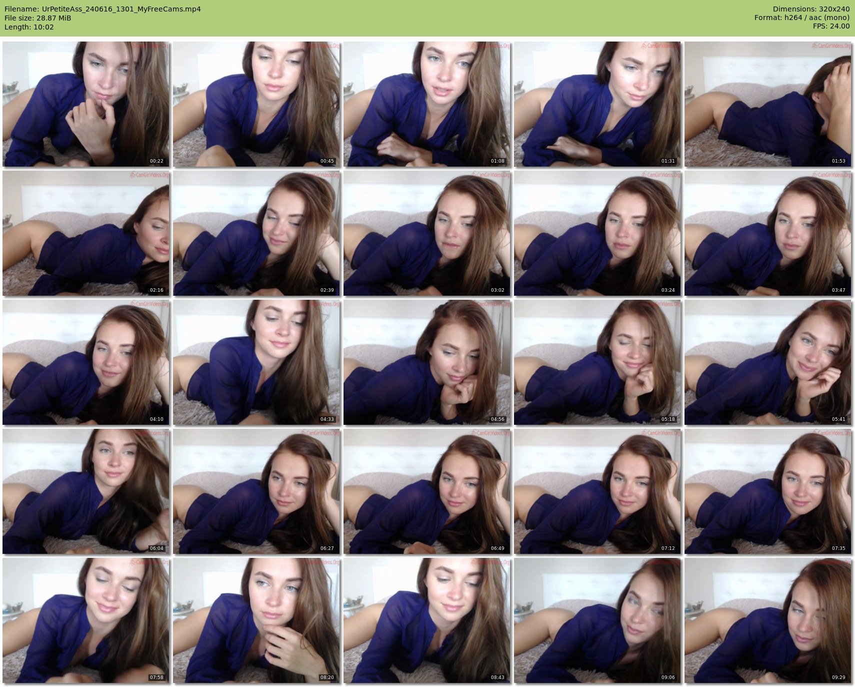Select the frame at 08:20
Screen dimensions: 855x687
(256, 620)
